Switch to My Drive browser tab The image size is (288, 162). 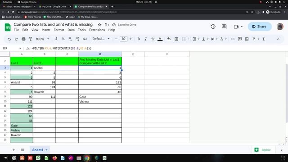coord(54,6)
